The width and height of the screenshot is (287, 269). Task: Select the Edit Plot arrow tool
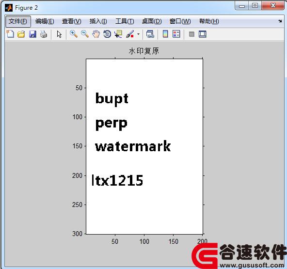(59, 34)
